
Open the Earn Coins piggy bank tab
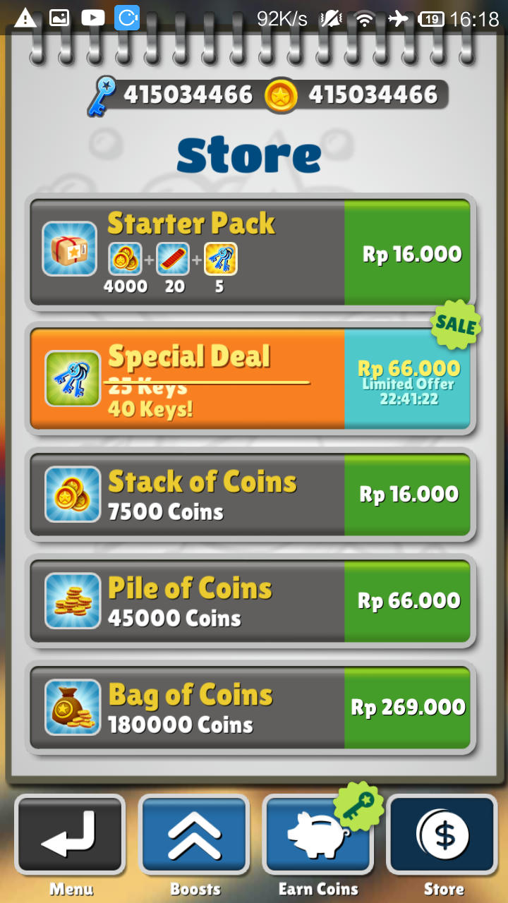pos(318,835)
